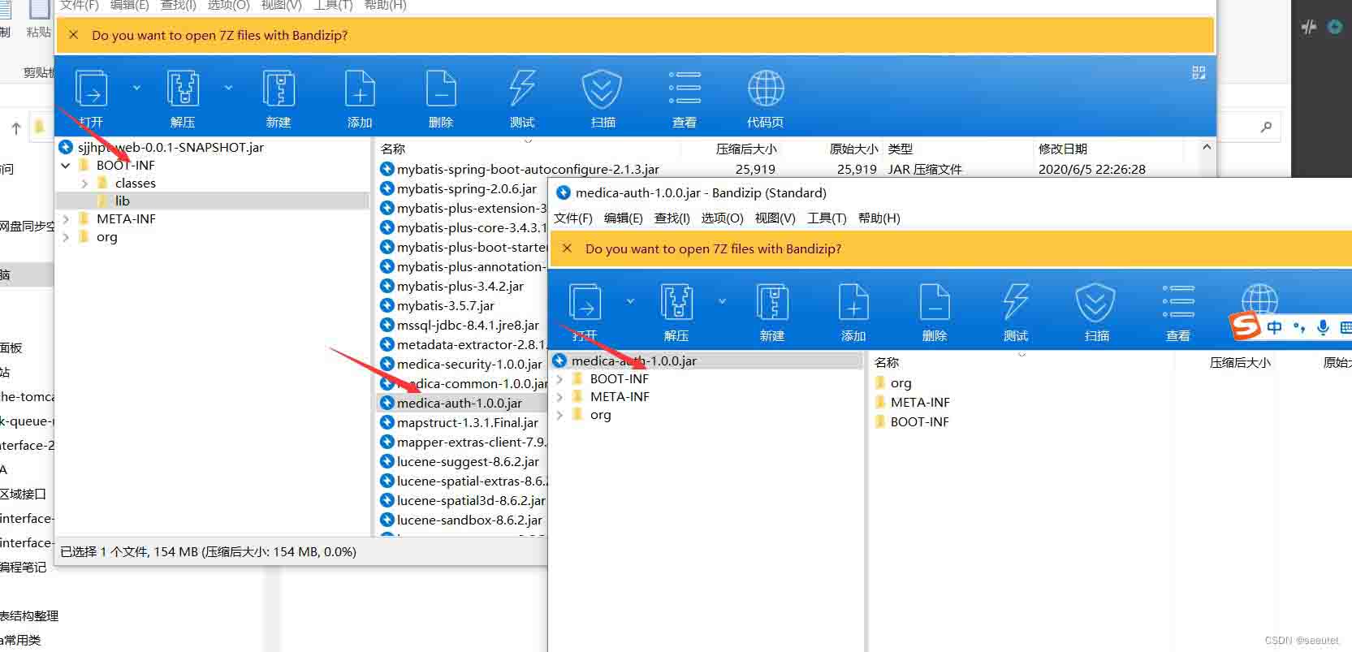Image resolution: width=1352 pixels, height=652 pixels.
Task: Select medica-auth-1.0.0.jar in file list
Action: pos(461,404)
